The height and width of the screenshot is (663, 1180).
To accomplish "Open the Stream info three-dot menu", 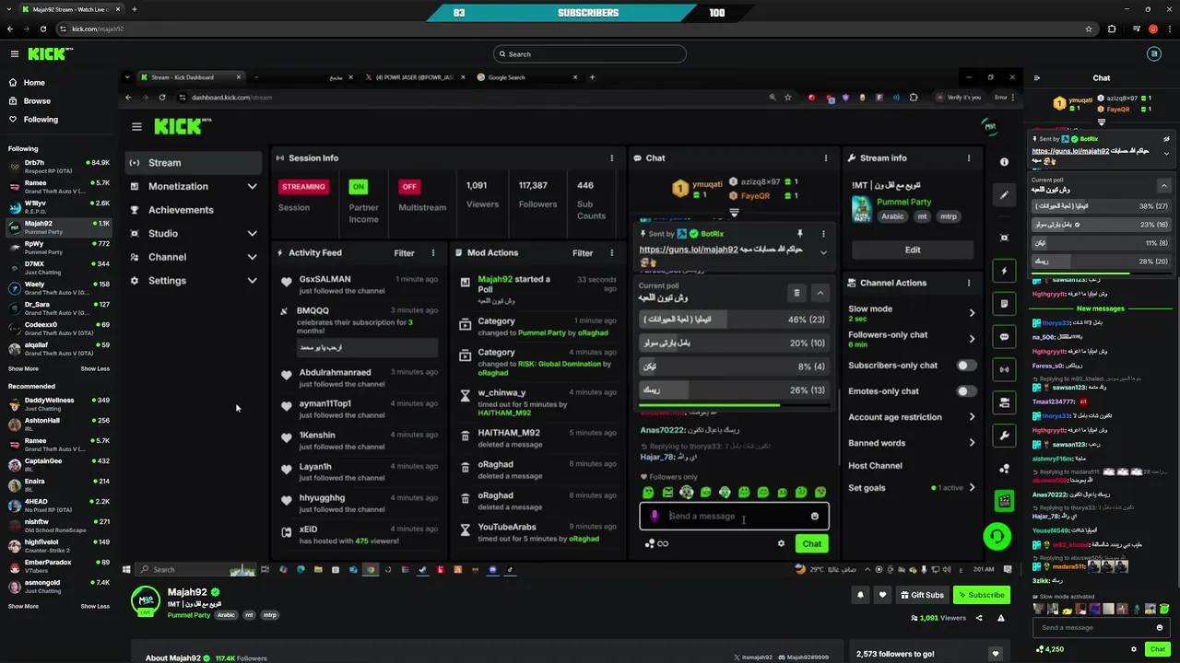I will click(969, 158).
